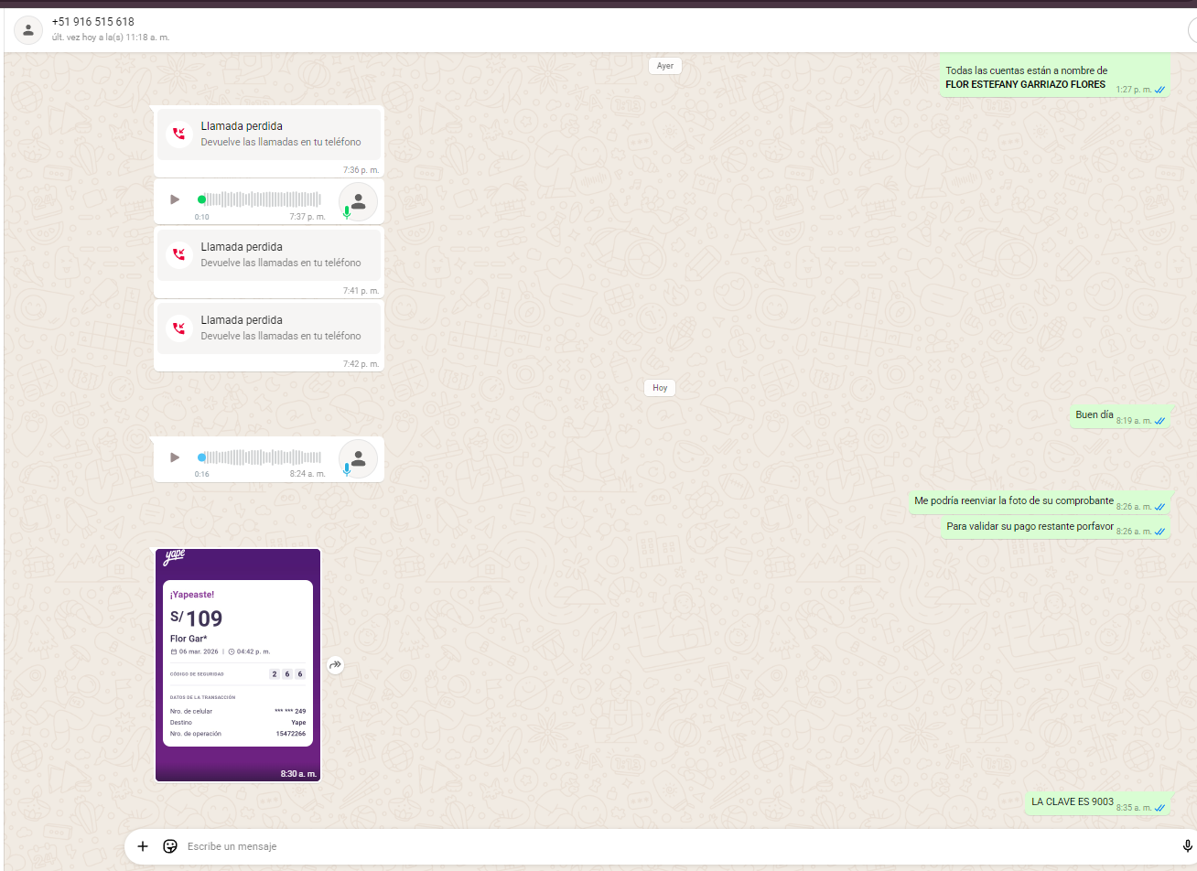This screenshot has width=1197, height=871.
Task: Click the contact profile avatar in header
Action: pyautogui.click(x=28, y=30)
